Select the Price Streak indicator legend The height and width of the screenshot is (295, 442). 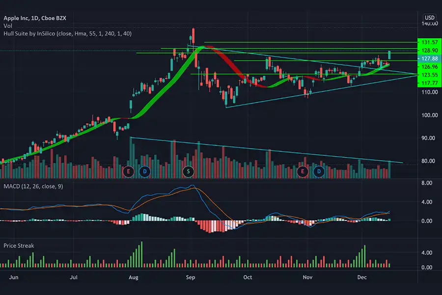pos(19,246)
